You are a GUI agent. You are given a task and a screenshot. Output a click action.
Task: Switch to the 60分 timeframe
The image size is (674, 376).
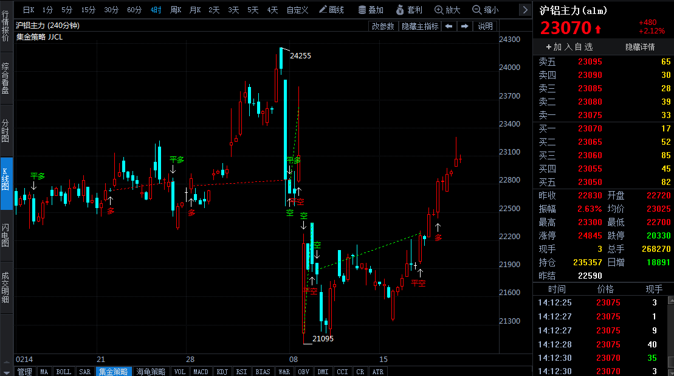click(134, 10)
